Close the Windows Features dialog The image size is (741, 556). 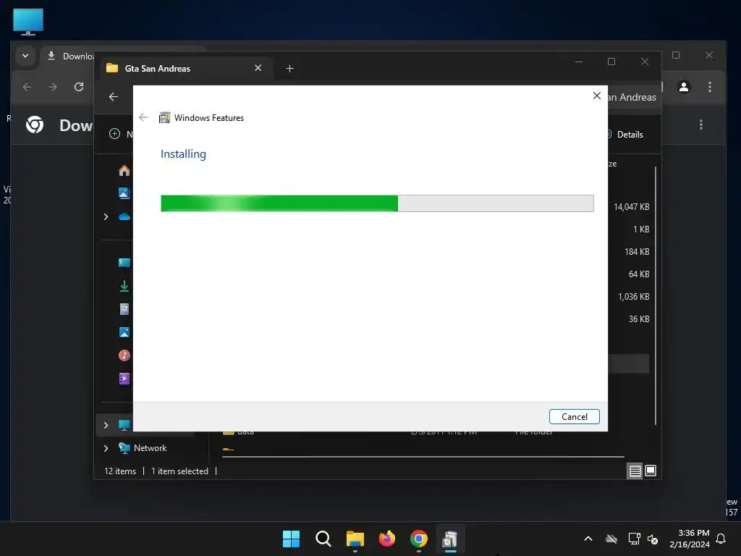coord(597,96)
